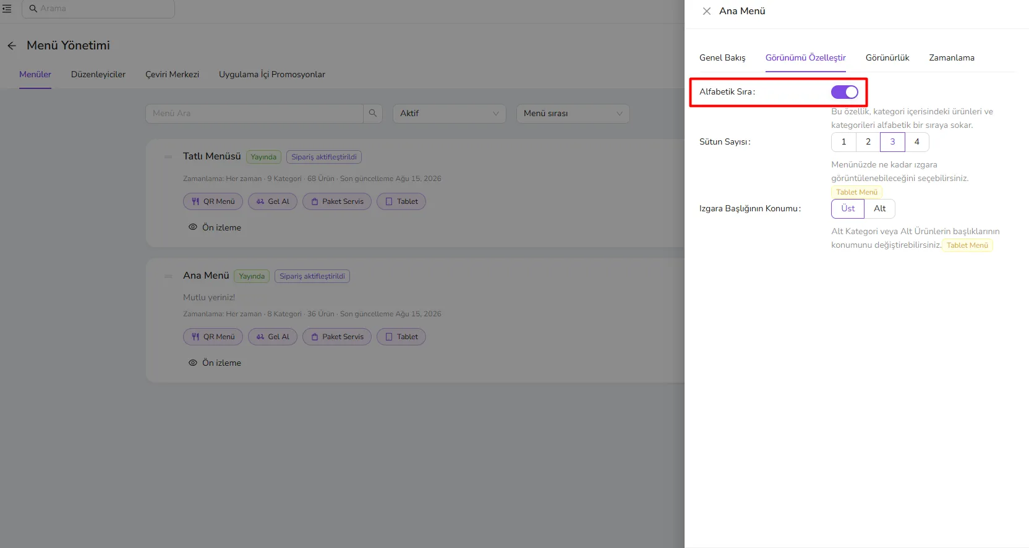Click the drag handle beside Ana Menü card
Screen dimensions: 1029x548
pyautogui.click(x=168, y=276)
